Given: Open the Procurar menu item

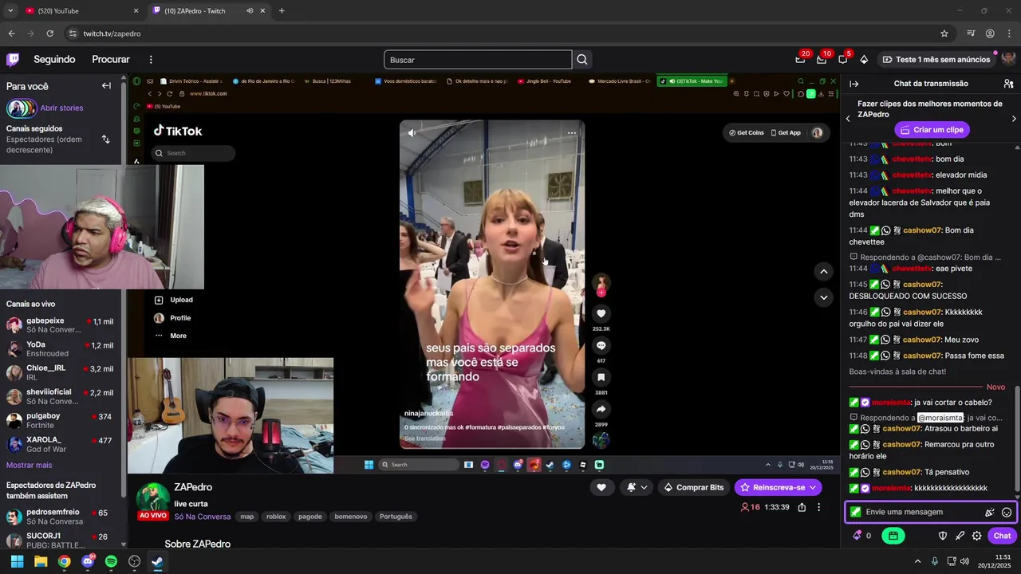Looking at the screenshot, I should tap(111, 59).
